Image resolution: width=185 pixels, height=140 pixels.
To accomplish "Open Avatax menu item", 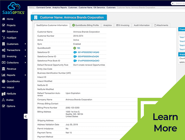I will pyautogui.click(x=10, y=100).
